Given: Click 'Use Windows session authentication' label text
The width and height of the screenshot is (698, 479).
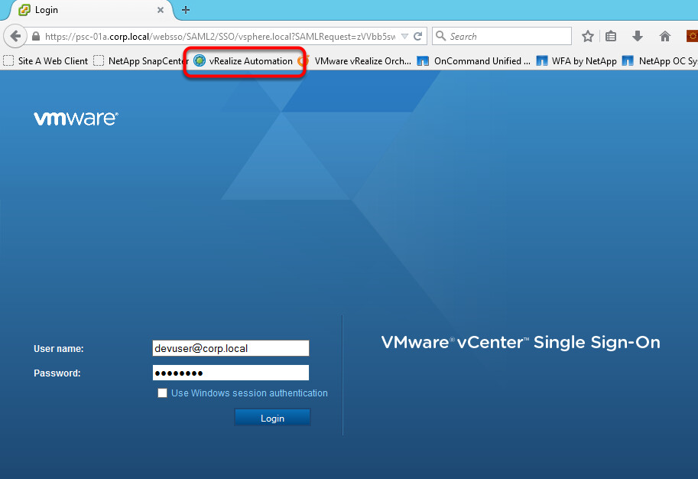Looking at the screenshot, I should (249, 393).
